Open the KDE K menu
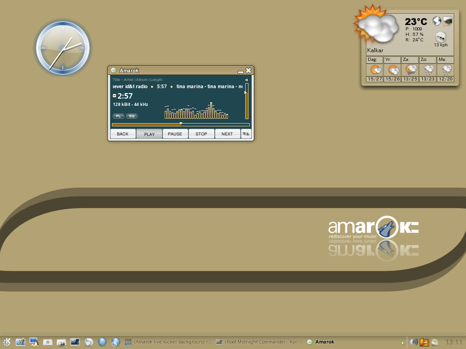 6,342
